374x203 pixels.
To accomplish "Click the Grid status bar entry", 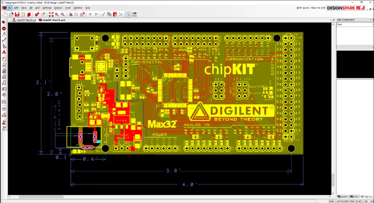I will (339, 201).
